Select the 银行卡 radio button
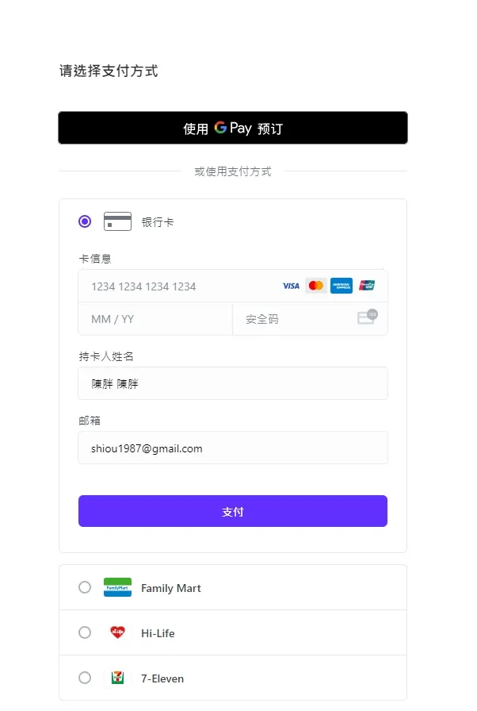Viewport: 477px width, 711px height. pyautogui.click(x=85, y=221)
